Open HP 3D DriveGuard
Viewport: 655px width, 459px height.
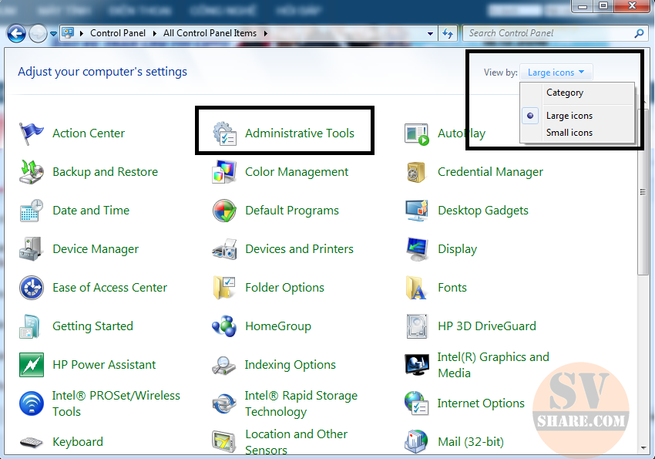pyautogui.click(x=487, y=326)
